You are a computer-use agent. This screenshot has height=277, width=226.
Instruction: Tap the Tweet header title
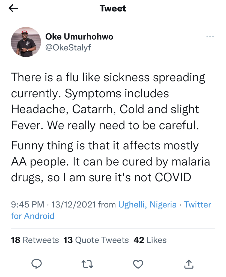113,9
